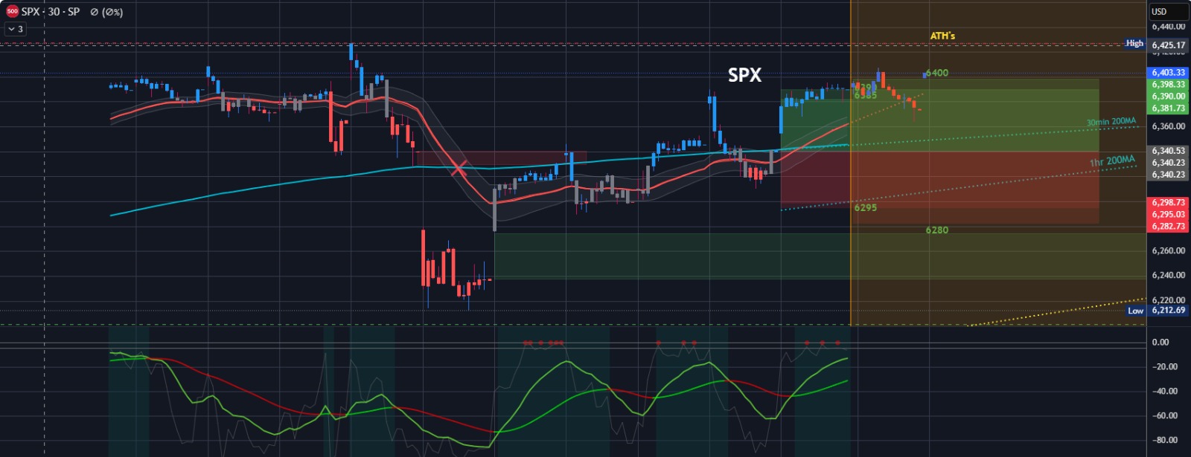Click the gray 6,340.53 price scale tag
The height and width of the screenshot is (457, 1191).
(x=1168, y=151)
